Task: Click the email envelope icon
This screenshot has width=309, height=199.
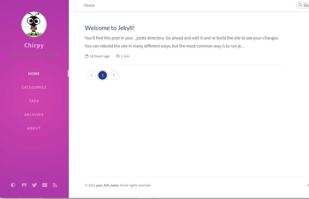Action: [45, 185]
